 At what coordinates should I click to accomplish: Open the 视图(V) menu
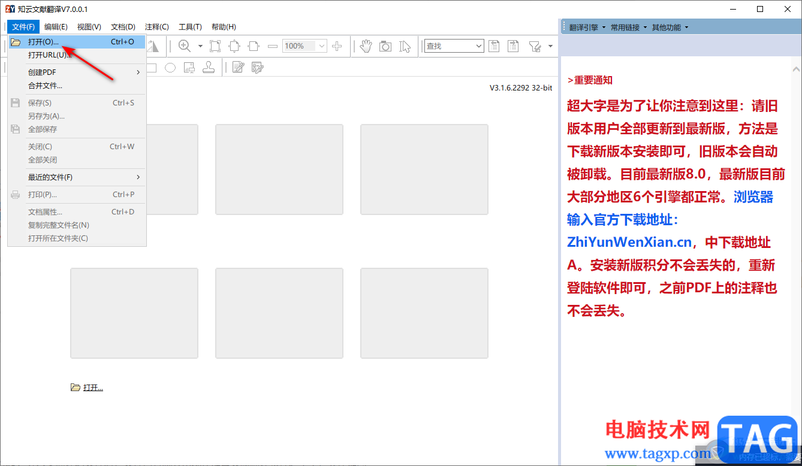[89, 27]
